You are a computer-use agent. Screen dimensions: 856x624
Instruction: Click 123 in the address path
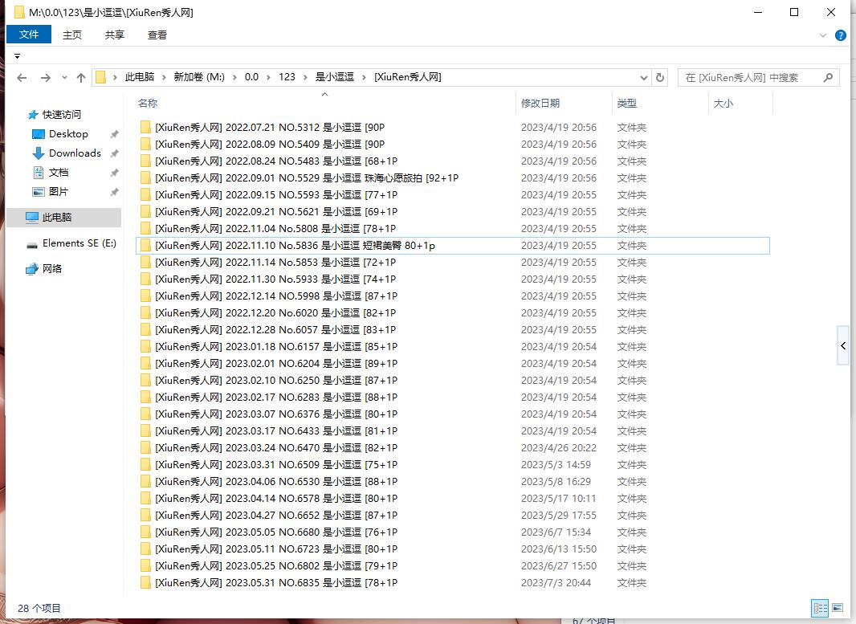click(287, 77)
